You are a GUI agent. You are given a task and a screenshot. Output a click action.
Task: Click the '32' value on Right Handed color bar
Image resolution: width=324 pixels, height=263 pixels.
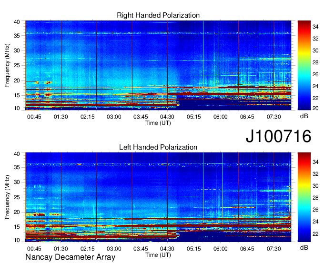(315, 39)
